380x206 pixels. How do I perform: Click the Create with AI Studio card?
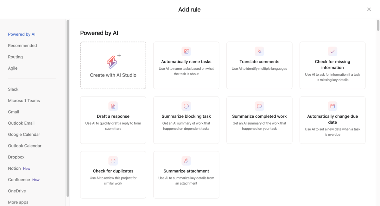click(x=113, y=65)
